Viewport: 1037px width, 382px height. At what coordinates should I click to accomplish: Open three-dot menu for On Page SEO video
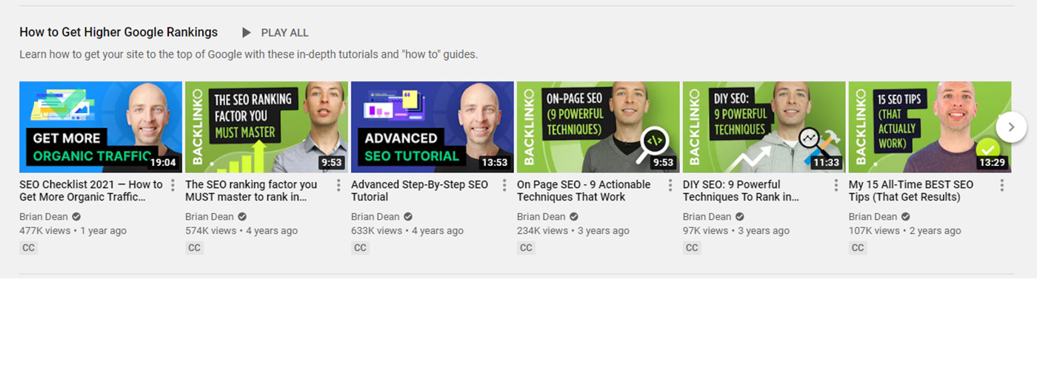670,185
